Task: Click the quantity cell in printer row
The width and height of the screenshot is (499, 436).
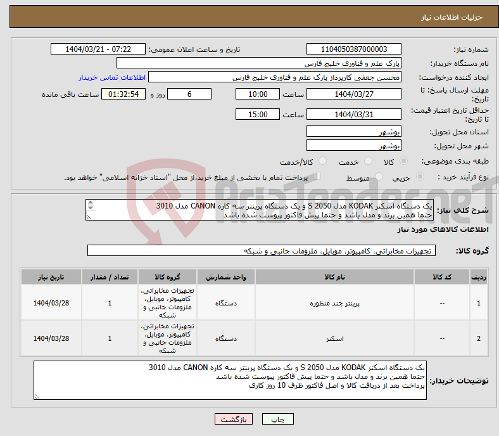Action: point(110,303)
